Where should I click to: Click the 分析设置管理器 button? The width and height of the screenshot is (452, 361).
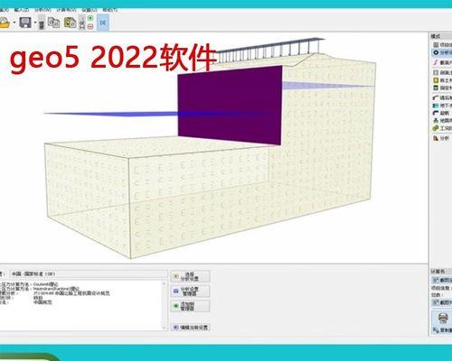pyautogui.click(x=190, y=292)
